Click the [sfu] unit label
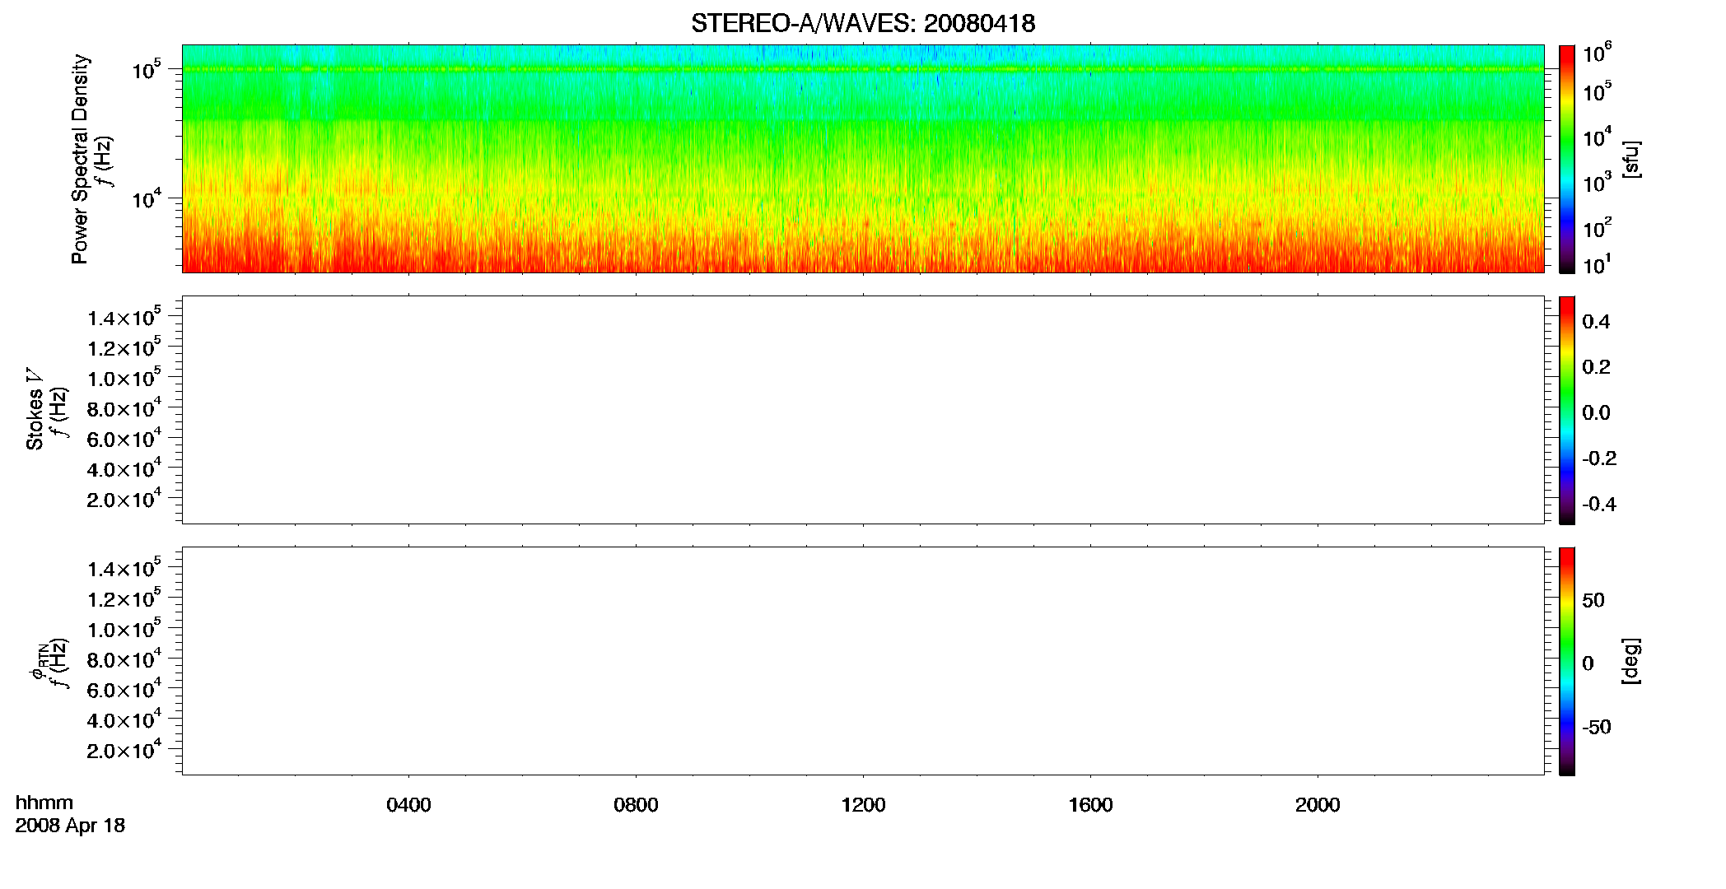The image size is (1726, 889). point(1630,159)
